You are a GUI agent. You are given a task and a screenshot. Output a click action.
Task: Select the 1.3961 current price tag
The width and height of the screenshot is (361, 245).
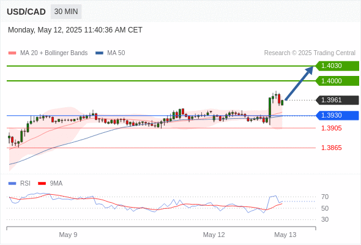click(337, 100)
